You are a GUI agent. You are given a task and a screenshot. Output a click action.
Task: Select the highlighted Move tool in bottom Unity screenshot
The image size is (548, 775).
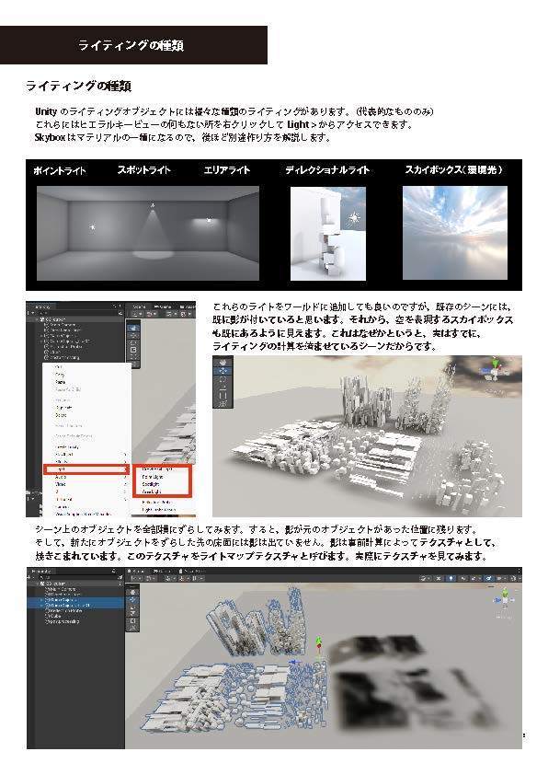coord(132,599)
